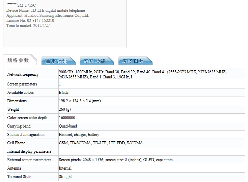Click the empty Internal display parameters value cell
The image size is (248, 182).
coord(151,151)
